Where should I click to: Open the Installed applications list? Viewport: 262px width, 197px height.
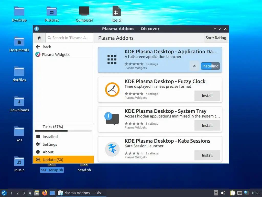point(63,137)
